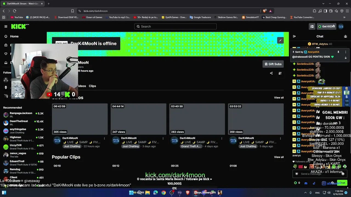Share the channel using the share icon

click(x=271, y=73)
